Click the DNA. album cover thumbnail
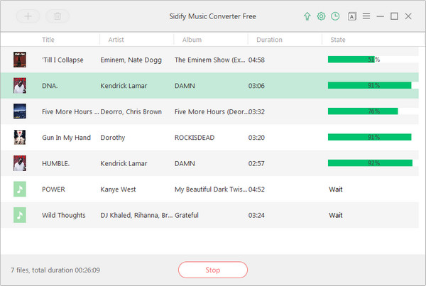This screenshot has width=426, height=286. (x=20, y=86)
